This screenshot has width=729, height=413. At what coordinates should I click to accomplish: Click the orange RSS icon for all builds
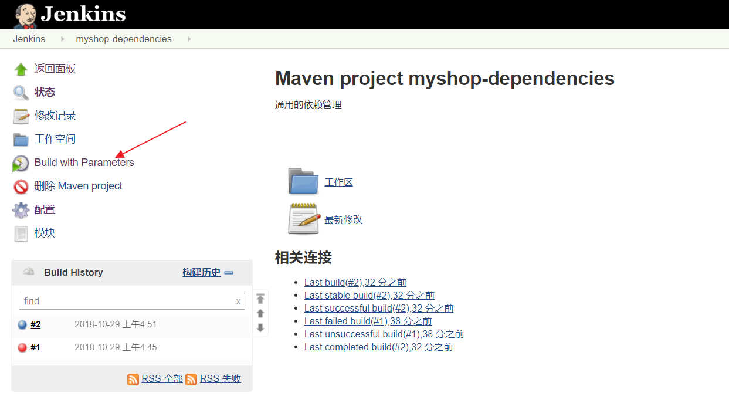pyautogui.click(x=133, y=379)
